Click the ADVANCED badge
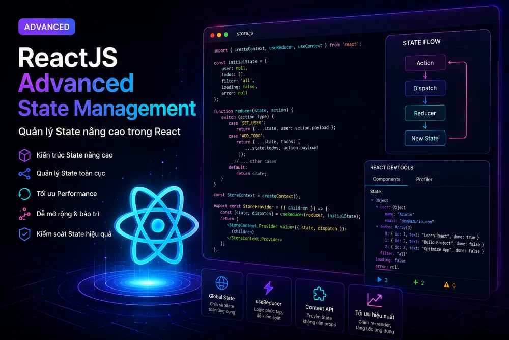 47,27
